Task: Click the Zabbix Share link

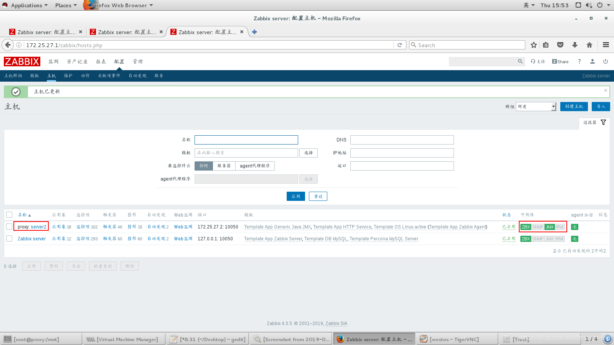Action: [560, 61]
